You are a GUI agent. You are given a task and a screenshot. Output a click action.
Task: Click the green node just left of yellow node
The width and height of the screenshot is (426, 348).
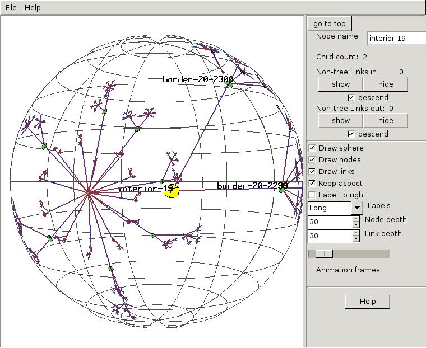point(161,181)
